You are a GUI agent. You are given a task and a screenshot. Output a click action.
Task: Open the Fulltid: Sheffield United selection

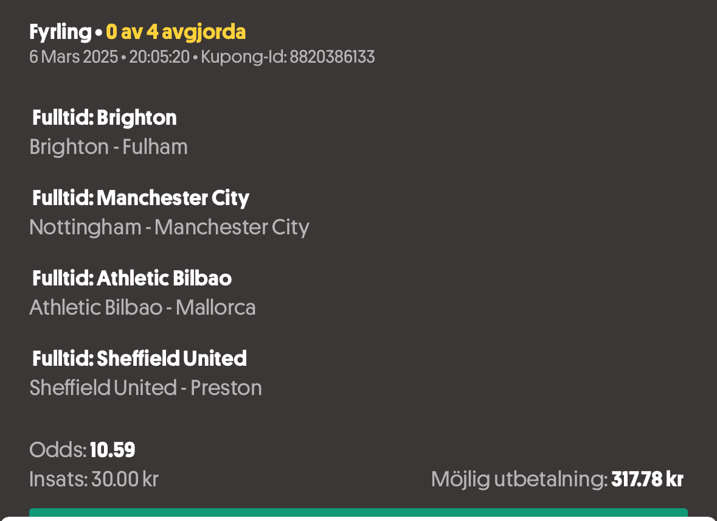(x=139, y=358)
